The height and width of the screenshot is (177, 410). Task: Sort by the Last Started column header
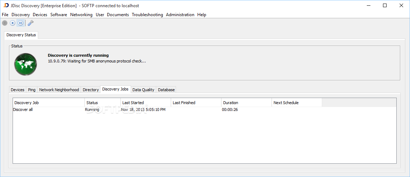[146, 103]
